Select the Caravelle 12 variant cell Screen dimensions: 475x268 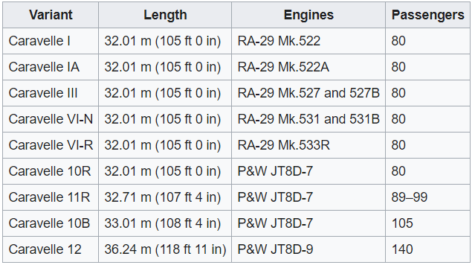pyautogui.click(x=51, y=249)
